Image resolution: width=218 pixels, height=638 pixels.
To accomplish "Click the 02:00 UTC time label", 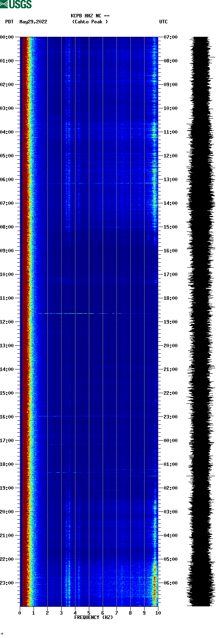I will pyautogui.click(x=171, y=488).
